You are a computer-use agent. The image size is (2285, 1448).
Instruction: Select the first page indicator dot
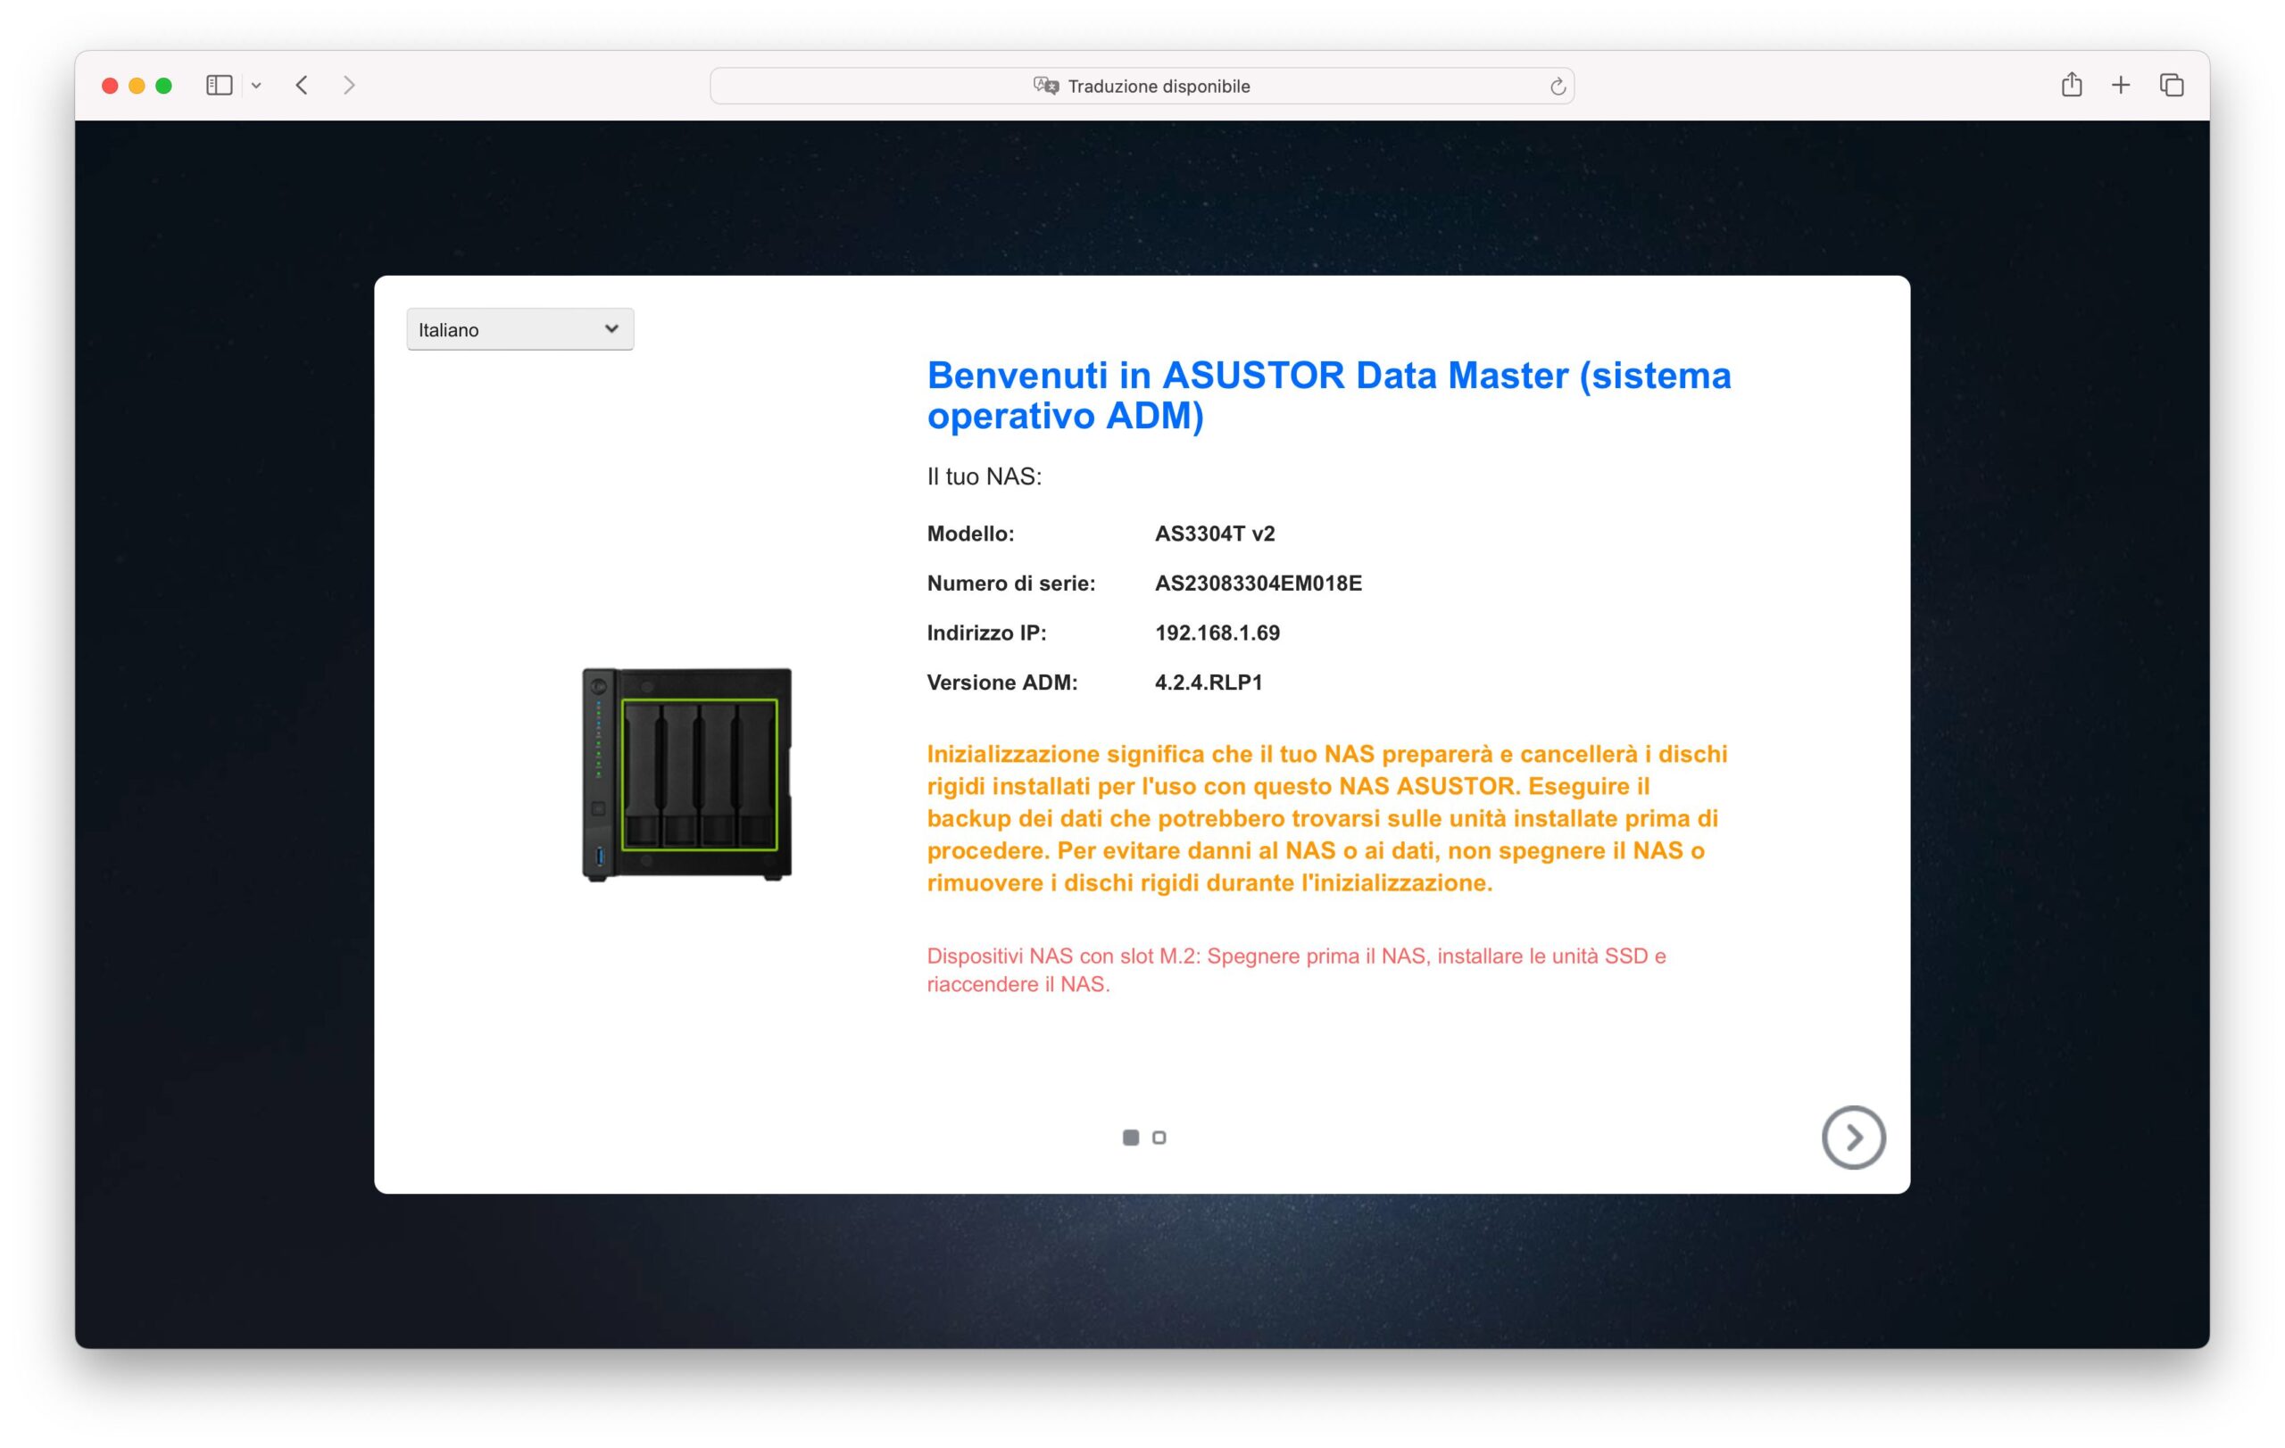pyautogui.click(x=1130, y=1137)
